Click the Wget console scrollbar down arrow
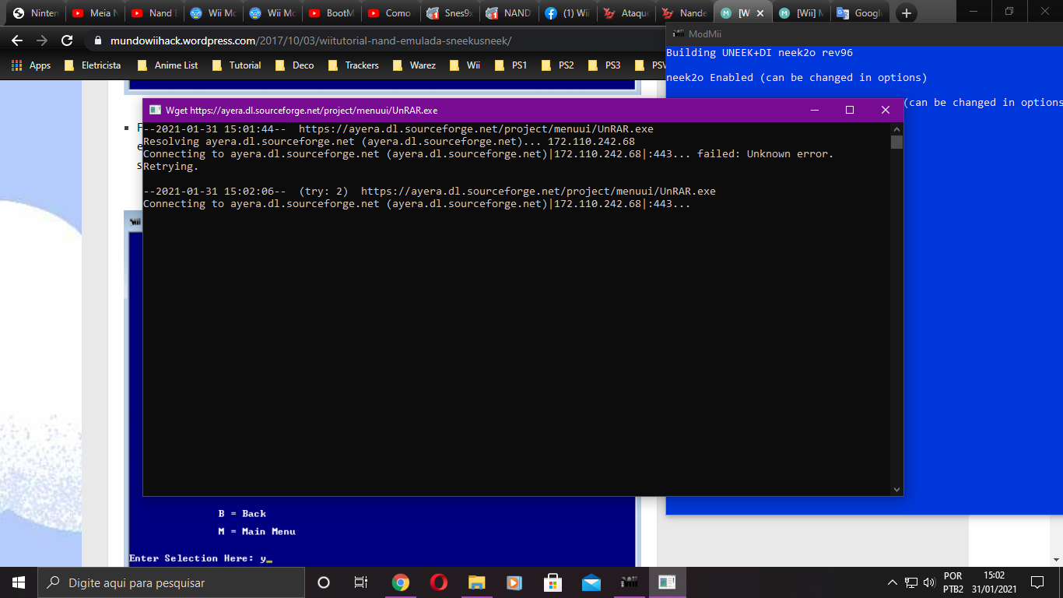The height and width of the screenshot is (598, 1063). click(896, 489)
